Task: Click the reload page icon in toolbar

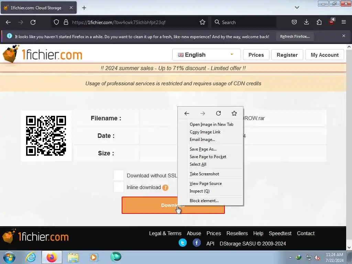Action: (x=33, y=22)
